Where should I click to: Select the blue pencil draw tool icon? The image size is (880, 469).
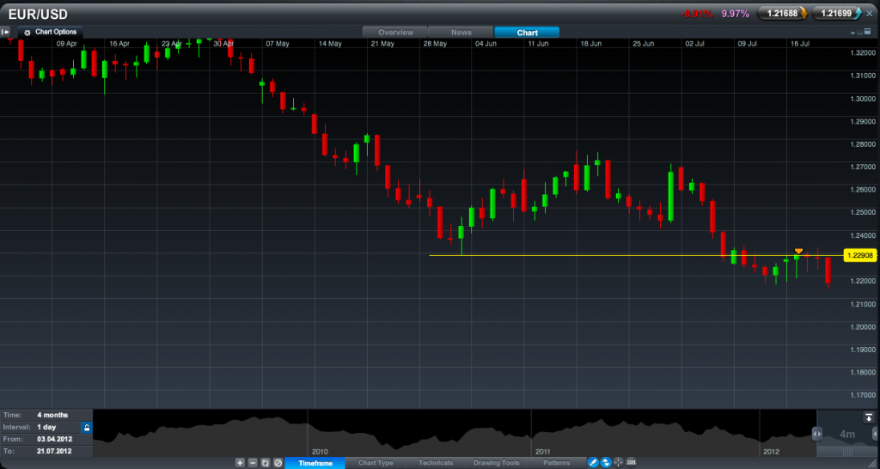click(593, 463)
